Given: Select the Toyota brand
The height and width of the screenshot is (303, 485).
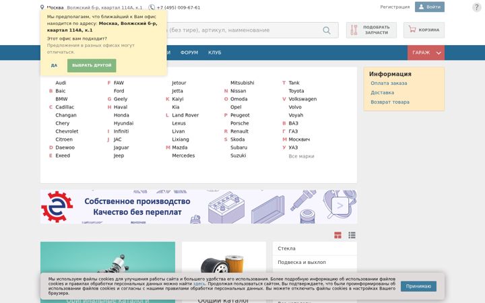Looking at the screenshot, I should [x=296, y=91].
